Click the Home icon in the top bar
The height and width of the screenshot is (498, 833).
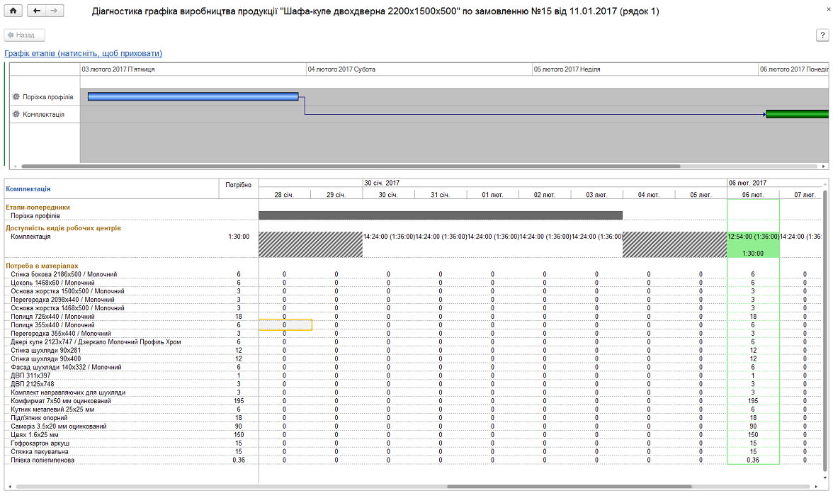tap(13, 11)
